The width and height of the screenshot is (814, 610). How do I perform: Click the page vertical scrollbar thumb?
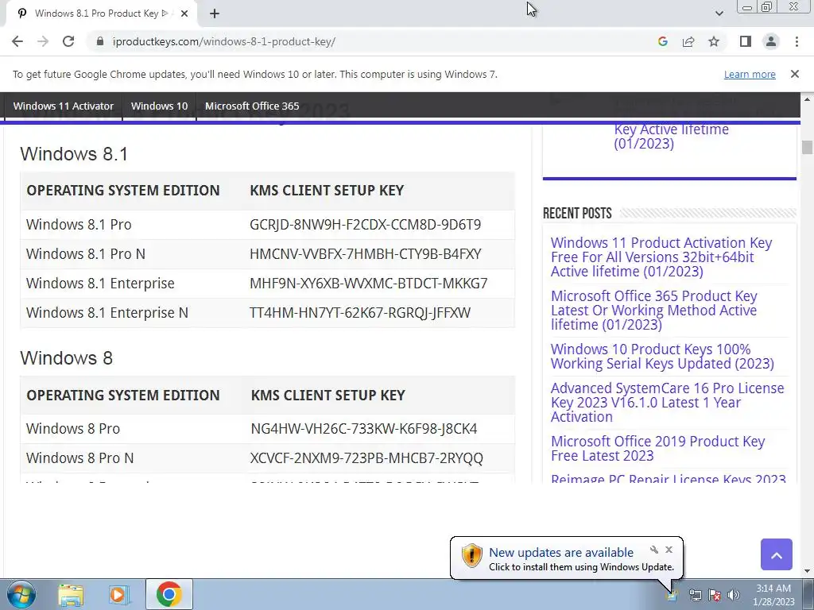(807, 147)
